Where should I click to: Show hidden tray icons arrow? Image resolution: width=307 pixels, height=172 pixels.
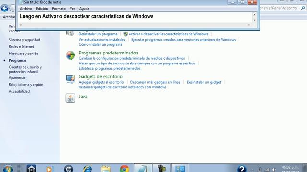(x=252, y=170)
